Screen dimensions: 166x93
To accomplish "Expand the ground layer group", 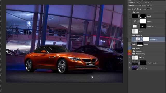I will coord(132,45).
